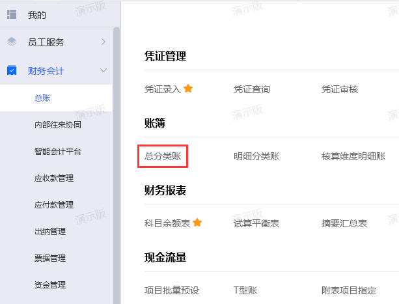Toggle favorite star beside 科目余额表

tap(197, 223)
